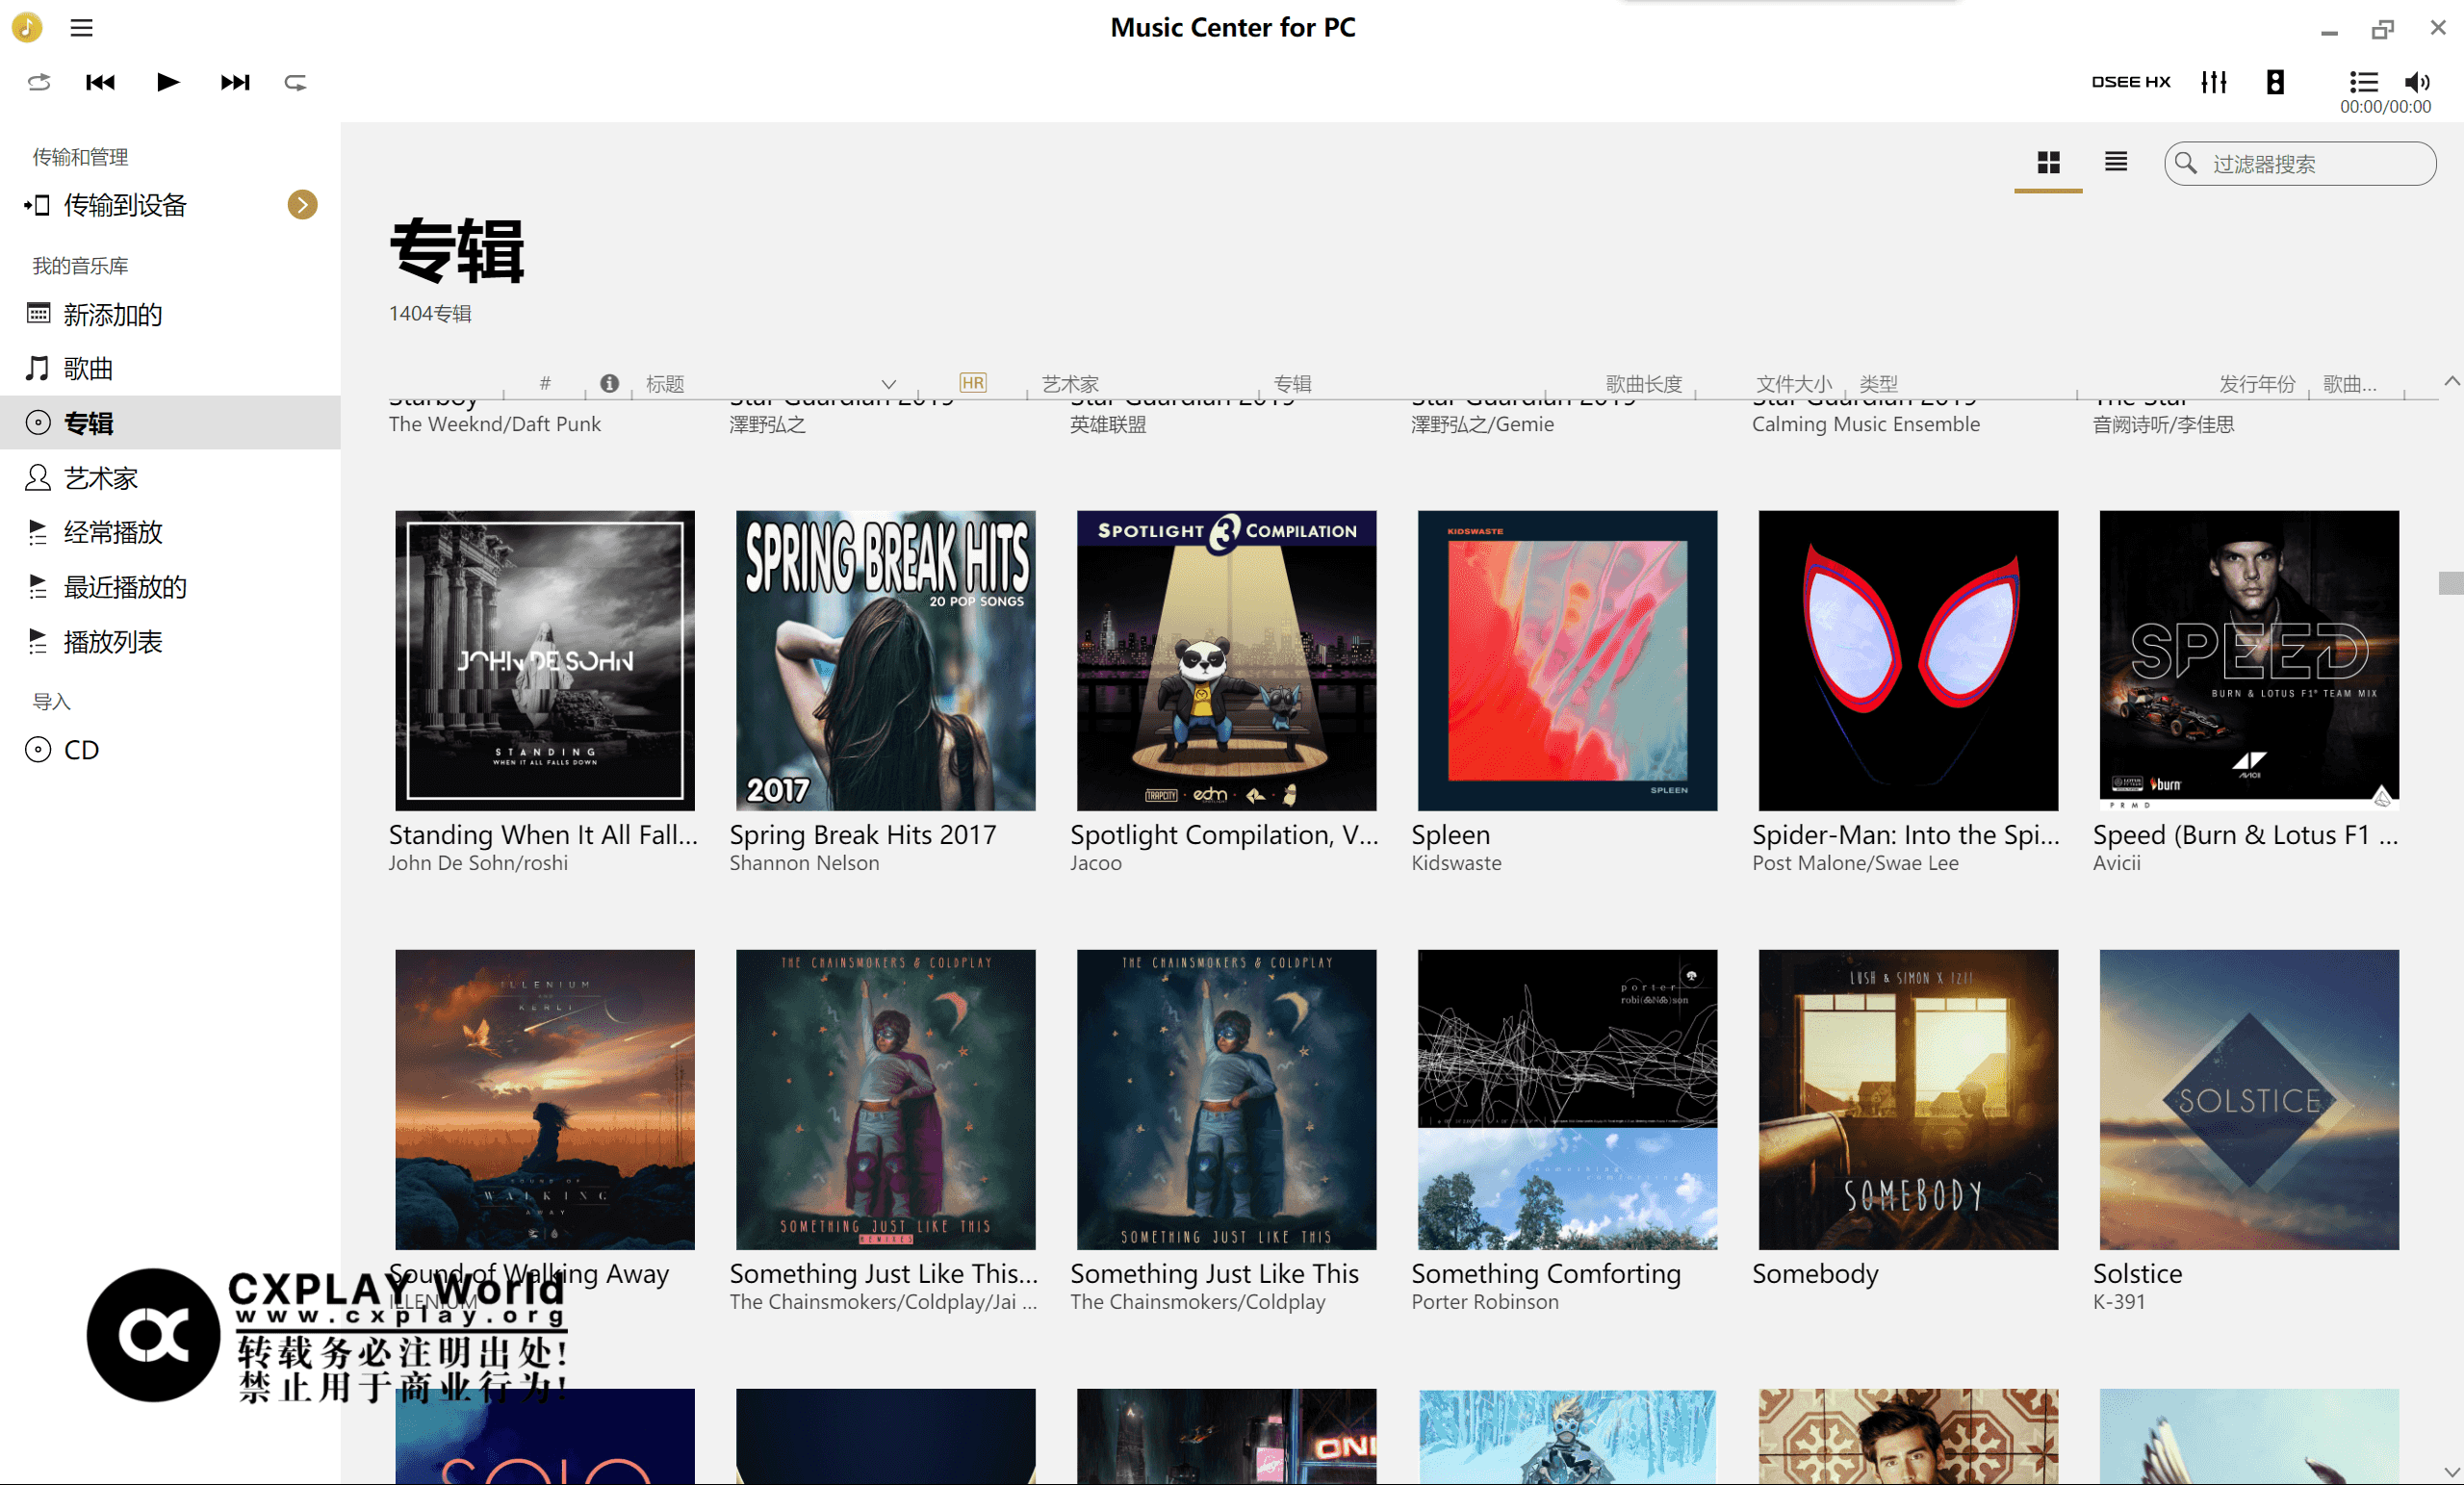Click the 1404专辑 album count text

(x=430, y=314)
